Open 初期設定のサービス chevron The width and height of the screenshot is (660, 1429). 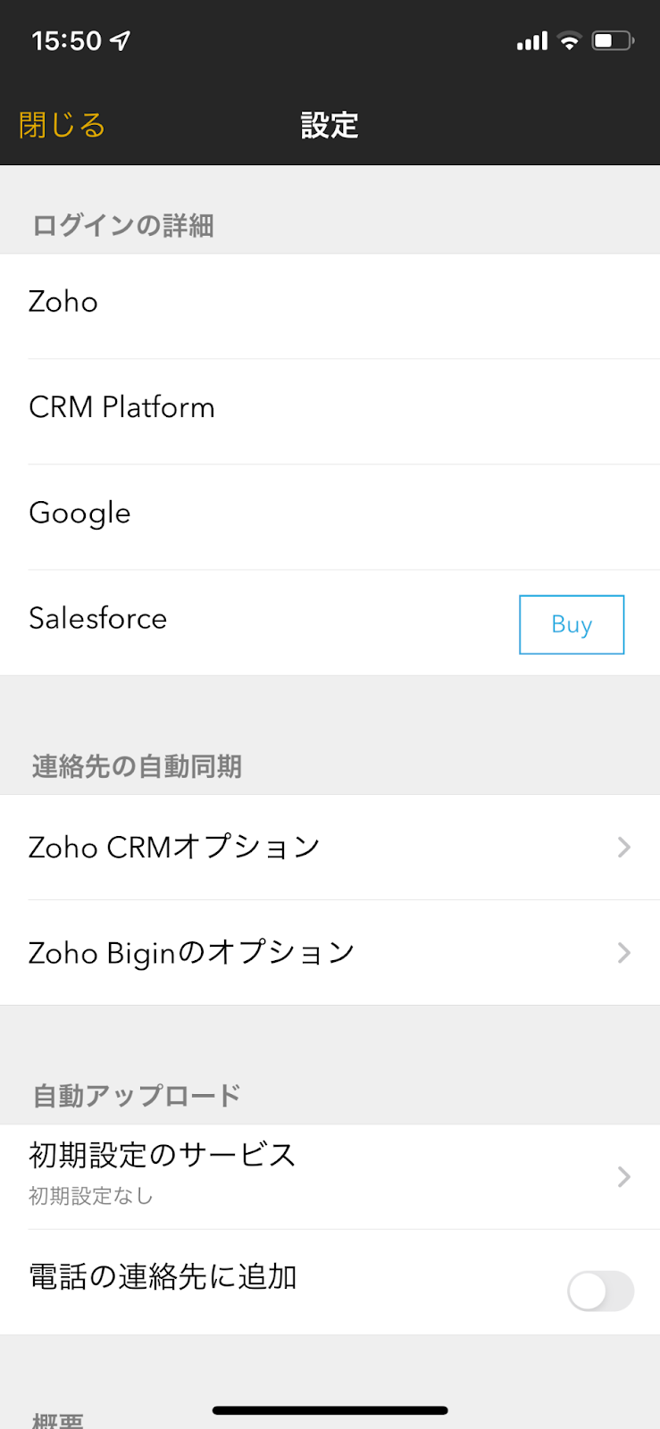(624, 1177)
